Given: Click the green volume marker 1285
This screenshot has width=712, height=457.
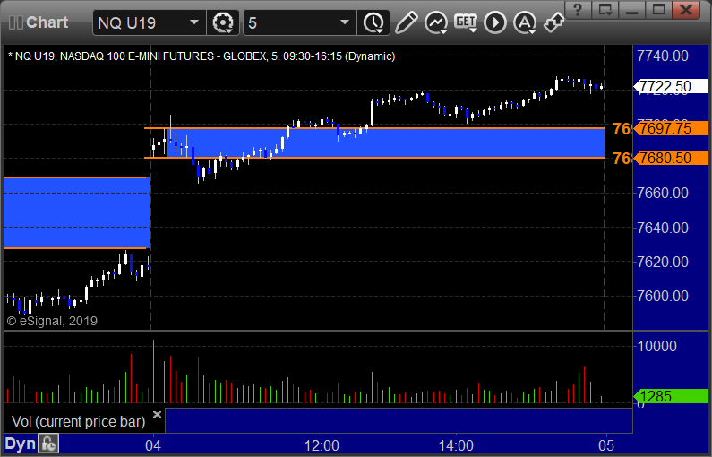Looking at the screenshot, I should point(671,397).
